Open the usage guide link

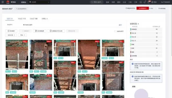tap(162, 8)
